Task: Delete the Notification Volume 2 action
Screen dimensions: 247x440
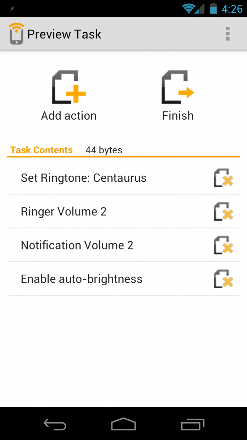Action: (x=223, y=245)
